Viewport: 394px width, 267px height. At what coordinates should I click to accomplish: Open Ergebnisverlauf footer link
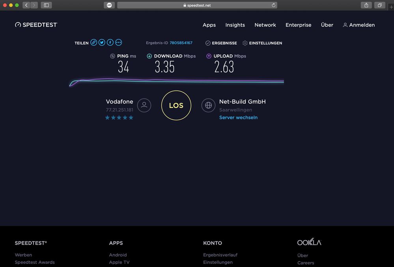pos(220,255)
